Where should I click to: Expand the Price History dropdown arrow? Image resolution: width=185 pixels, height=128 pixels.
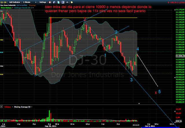click(13, 8)
